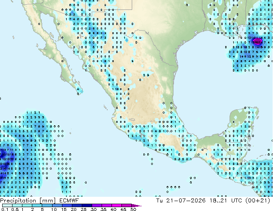273x211 pixels.
Task: Click the 0.5–1 mm legend swatch
Action: 17,205
